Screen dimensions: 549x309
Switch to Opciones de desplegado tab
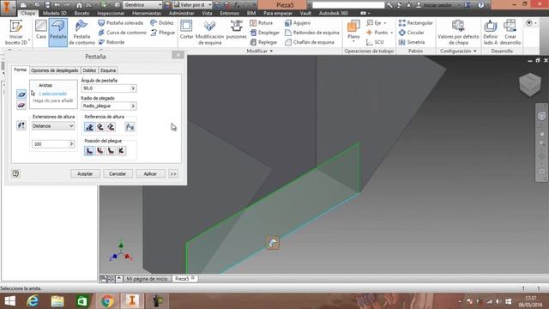coord(55,70)
